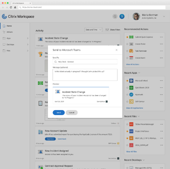Reload the page in the browser

click(11, 7)
